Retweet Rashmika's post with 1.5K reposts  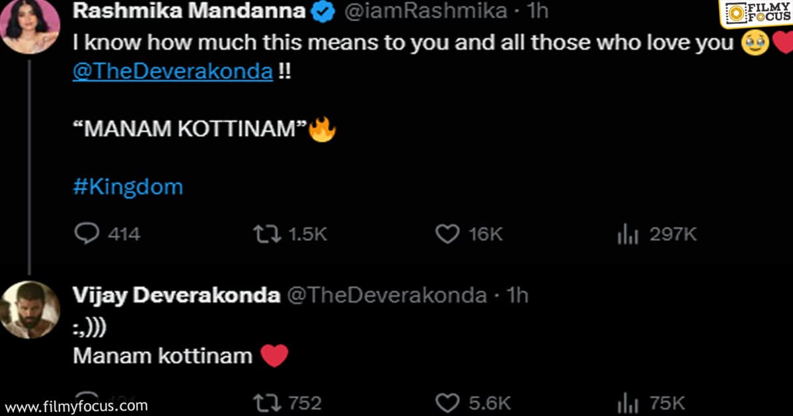[267, 234]
